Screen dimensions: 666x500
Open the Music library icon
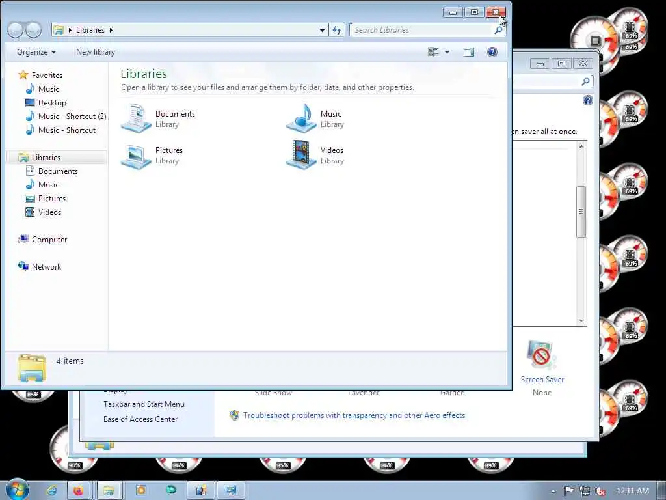click(301, 118)
